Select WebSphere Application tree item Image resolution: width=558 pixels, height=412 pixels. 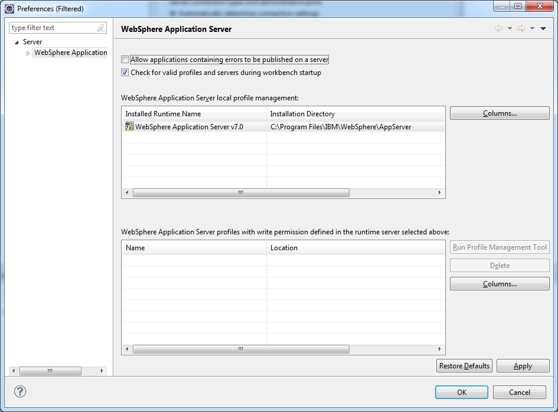pyautogui.click(x=70, y=53)
